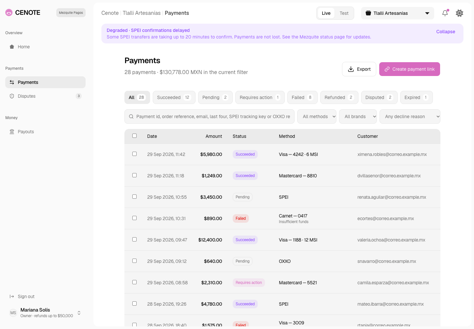Click the Cenote logo icon
Image resolution: width=474 pixels, height=329 pixels.
[9, 13]
